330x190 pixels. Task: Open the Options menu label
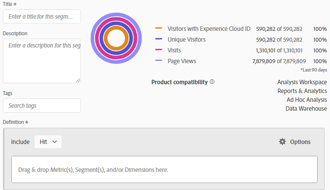pyautogui.click(x=300, y=142)
